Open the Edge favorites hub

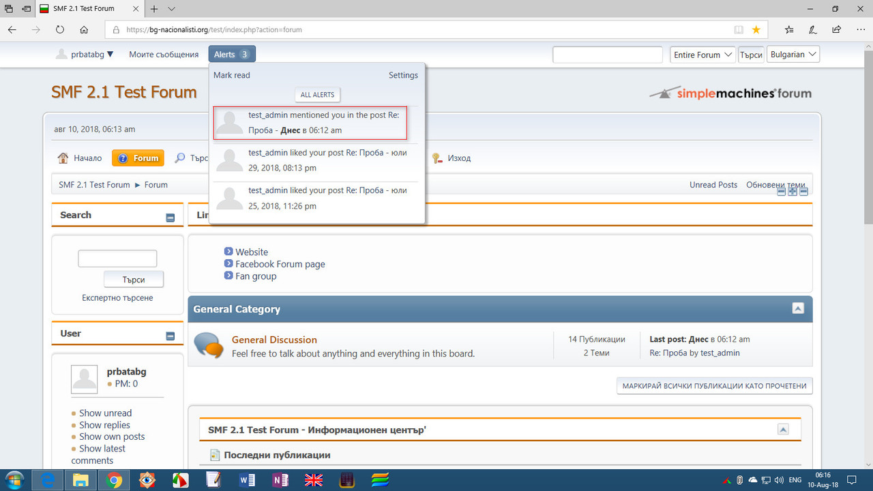coord(789,30)
